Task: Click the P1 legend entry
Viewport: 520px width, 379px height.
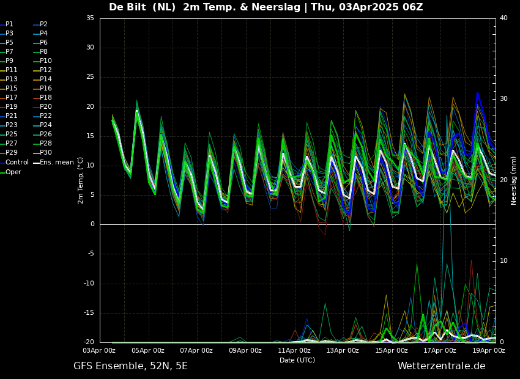Action: (x=9, y=24)
